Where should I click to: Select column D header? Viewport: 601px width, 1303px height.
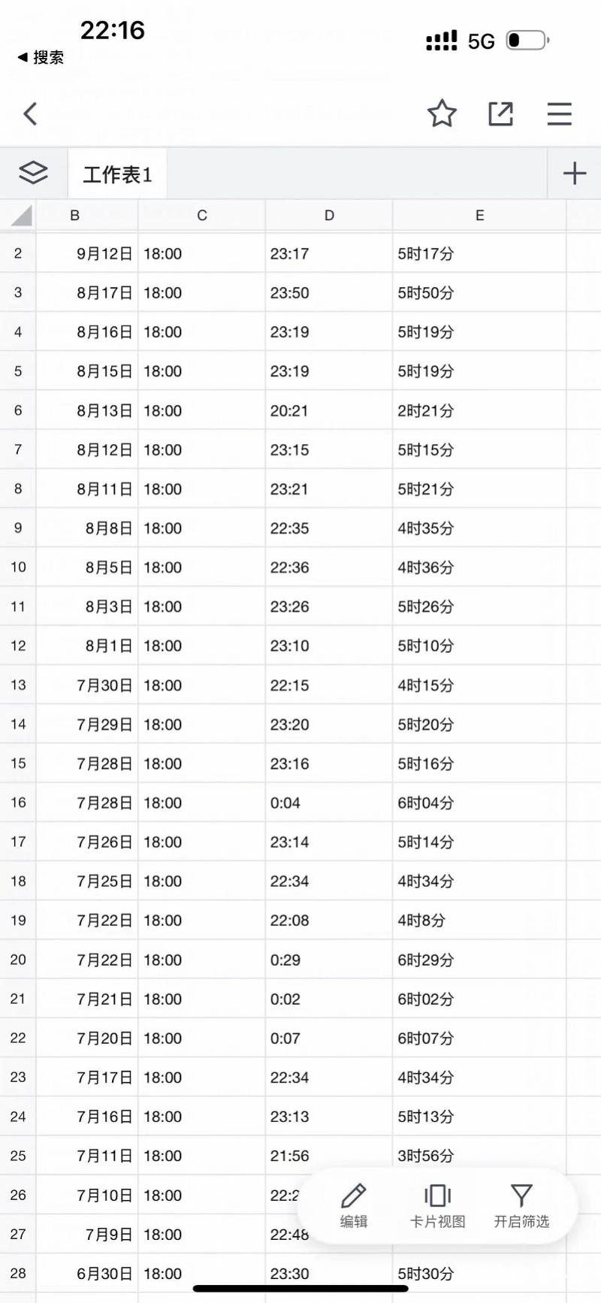click(x=329, y=216)
